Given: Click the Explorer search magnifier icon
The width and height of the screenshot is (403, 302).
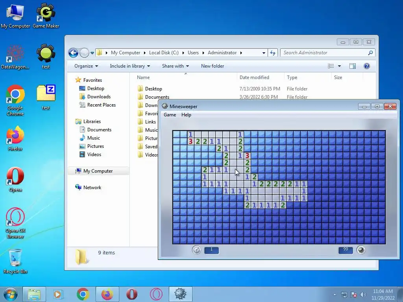Looking at the screenshot, I should coord(370,53).
